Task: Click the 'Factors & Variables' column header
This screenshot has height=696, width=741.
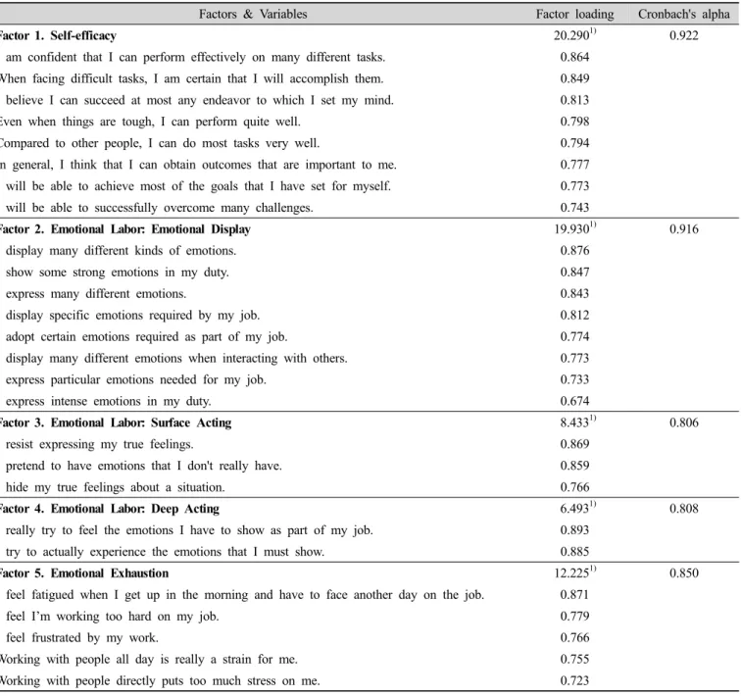Action: point(253,14)
